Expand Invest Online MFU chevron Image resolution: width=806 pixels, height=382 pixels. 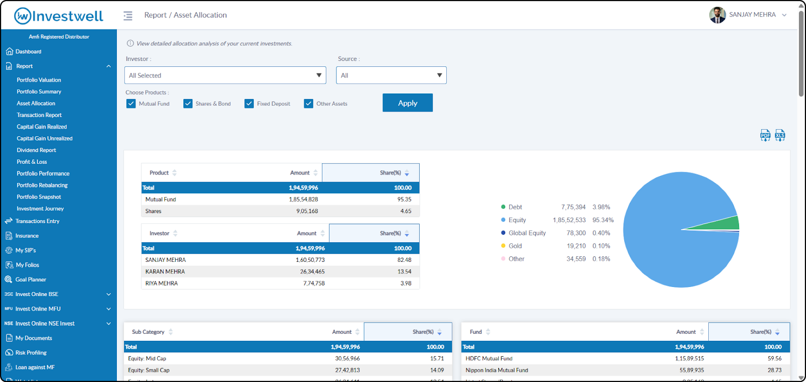pyautogui.click(x=109, y=309)
